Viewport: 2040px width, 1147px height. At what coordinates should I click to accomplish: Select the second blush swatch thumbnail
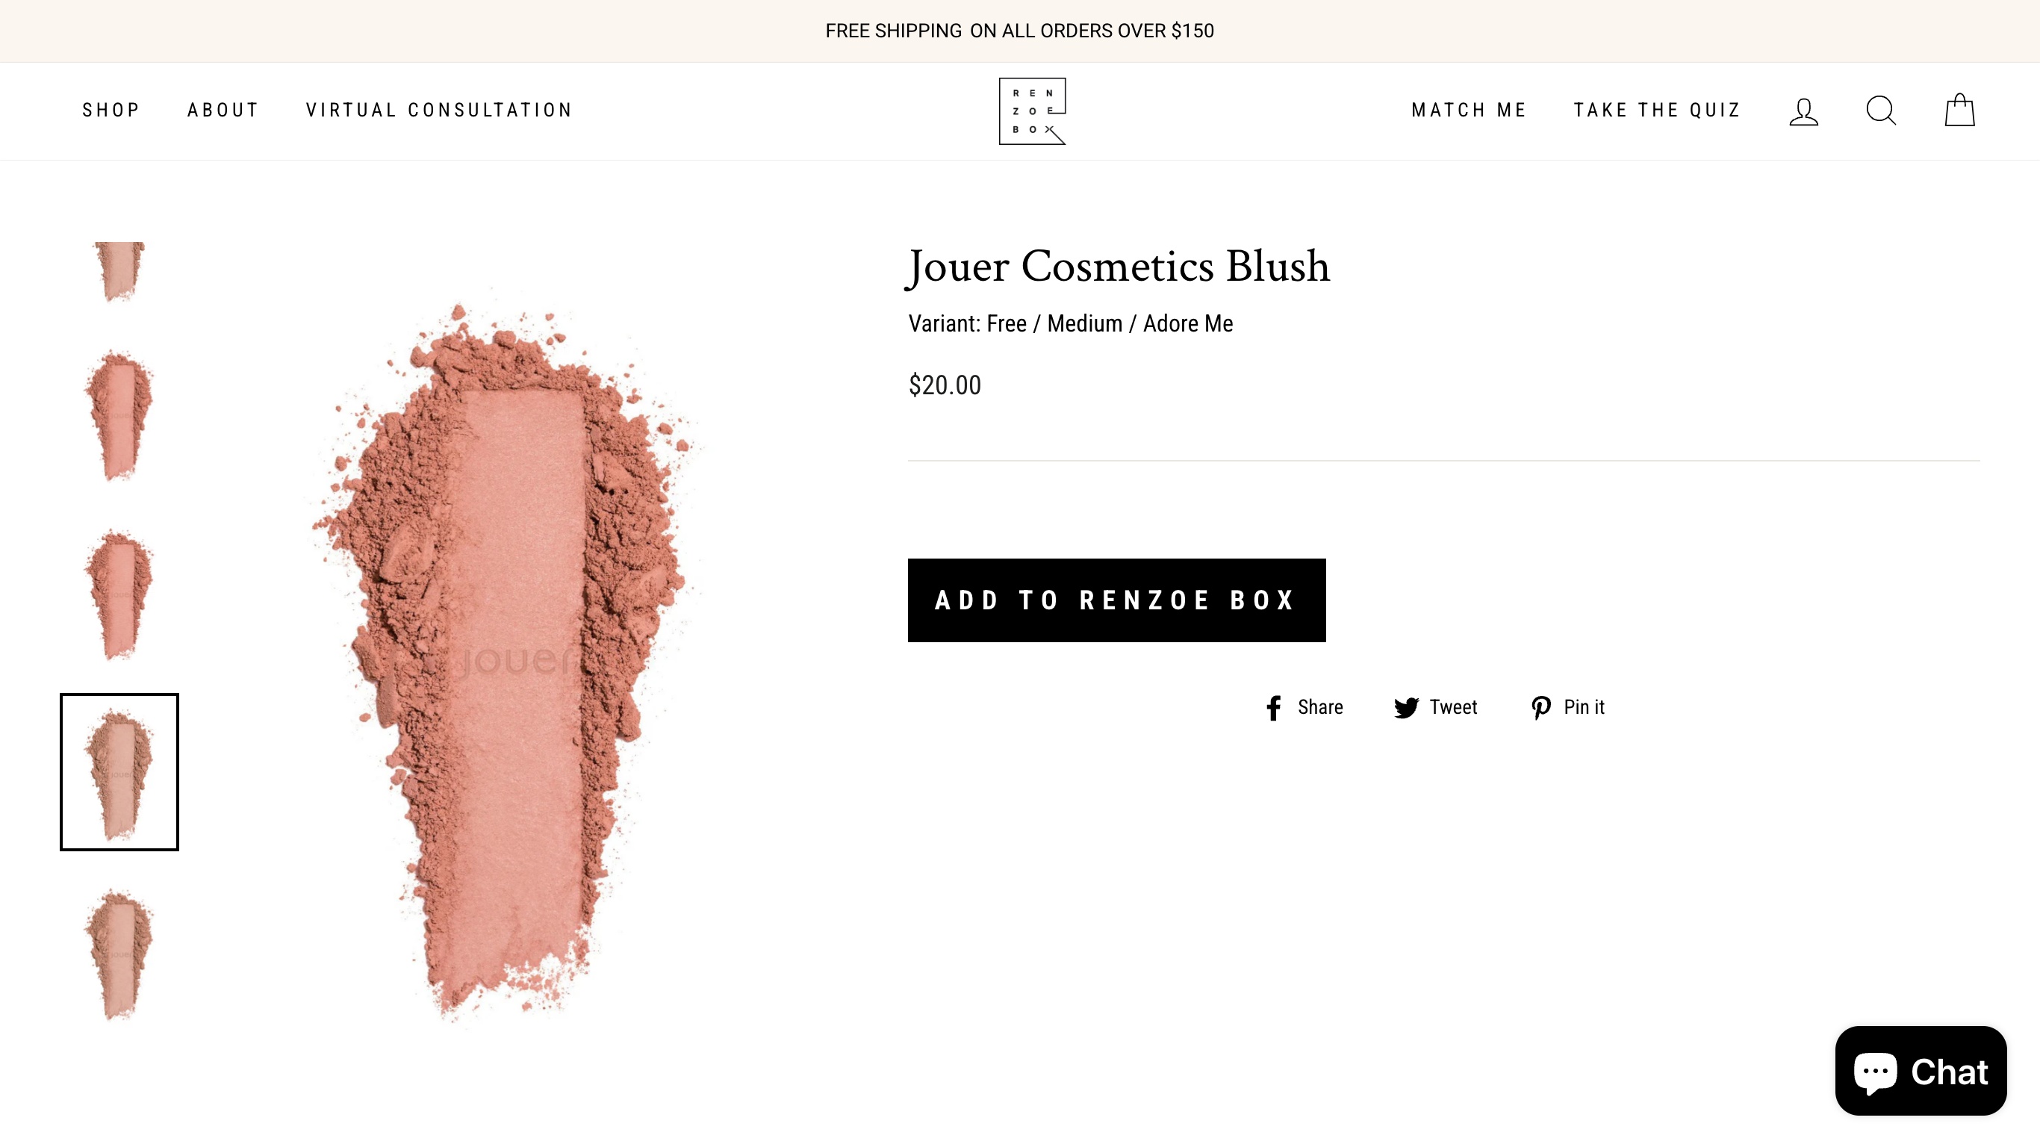(119, 415)
